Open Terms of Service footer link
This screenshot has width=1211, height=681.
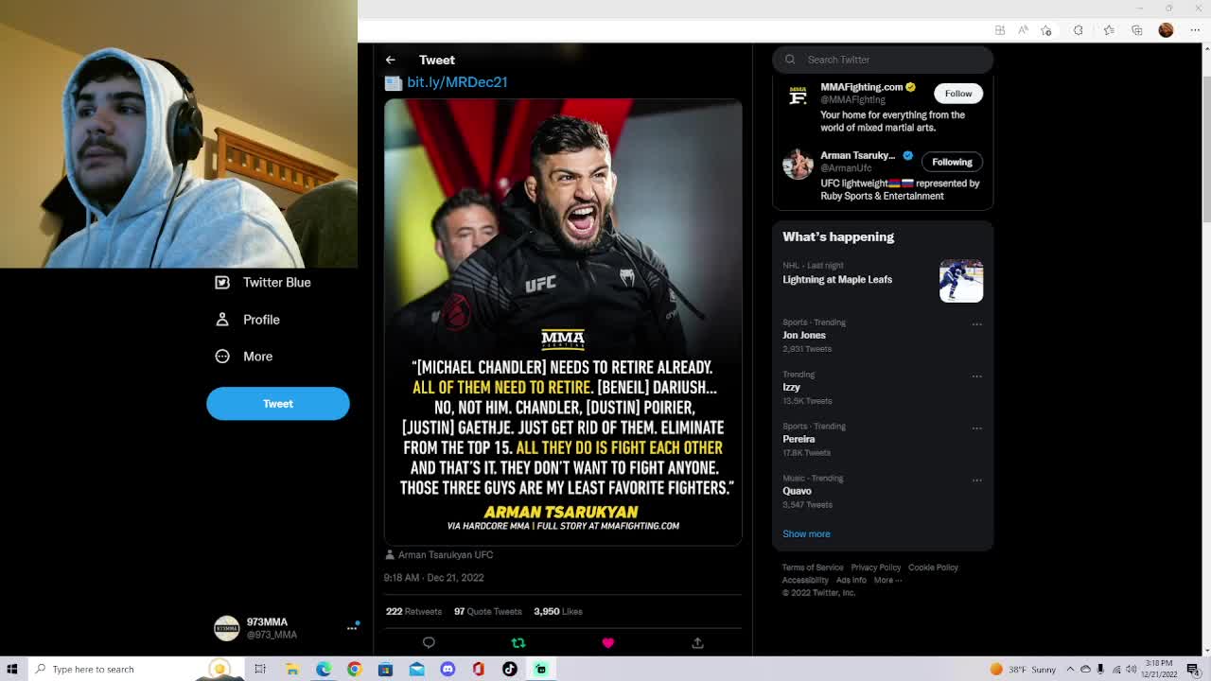813,567
